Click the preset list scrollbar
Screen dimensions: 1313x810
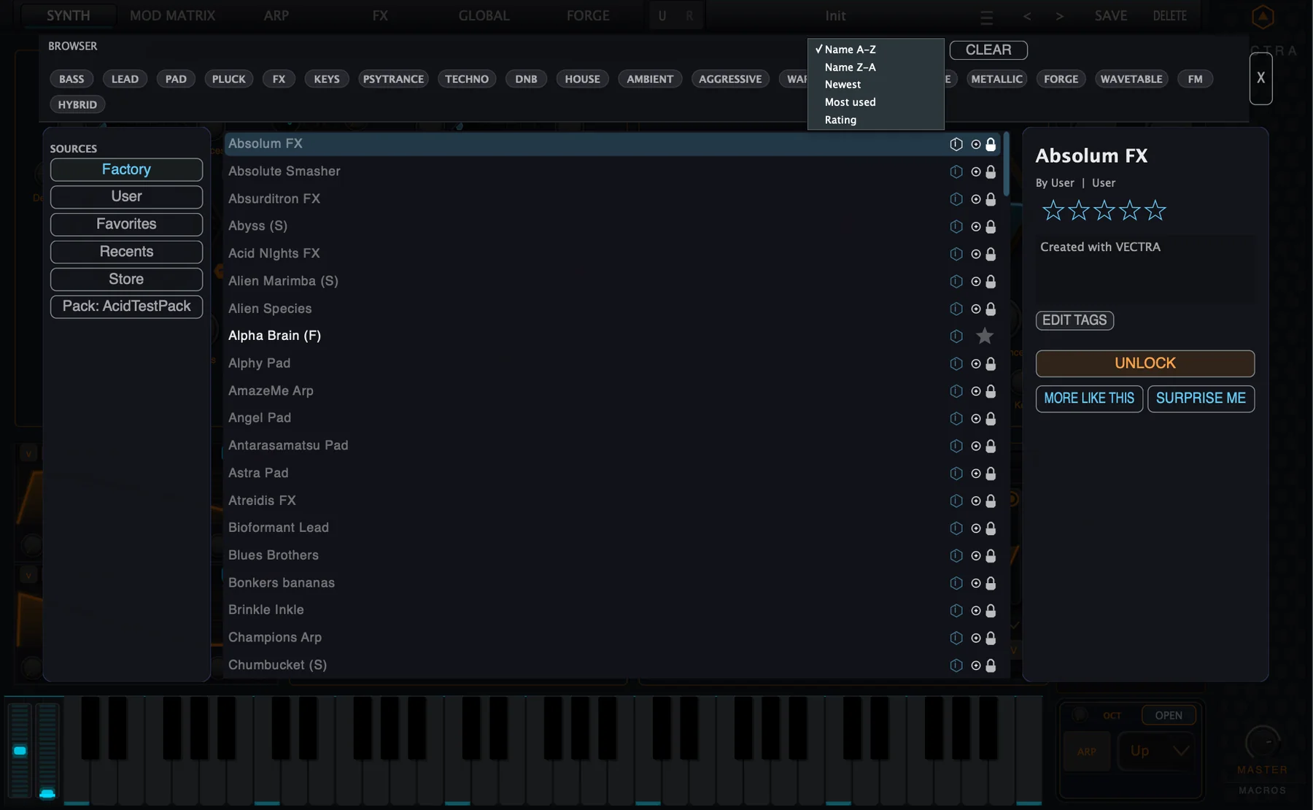[1006, 164]
